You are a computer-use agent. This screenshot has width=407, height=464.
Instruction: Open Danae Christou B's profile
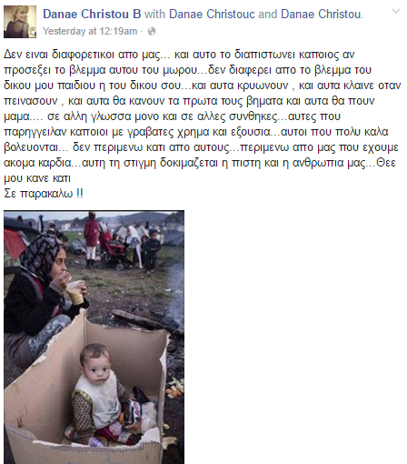pyautogui.click(x=92, y=14)
